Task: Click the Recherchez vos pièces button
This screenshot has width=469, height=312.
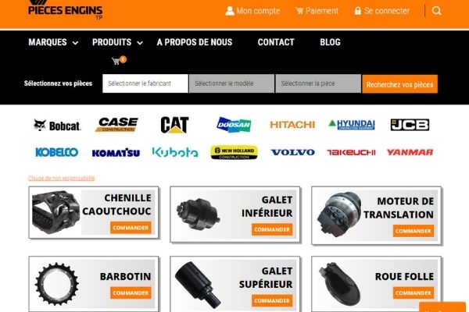Action: tap(400, 84)
